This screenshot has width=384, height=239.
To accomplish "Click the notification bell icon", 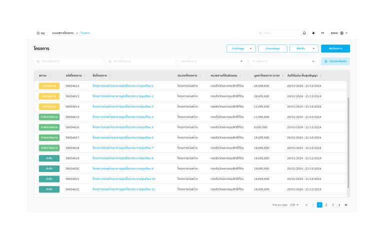I will (304, 33).
